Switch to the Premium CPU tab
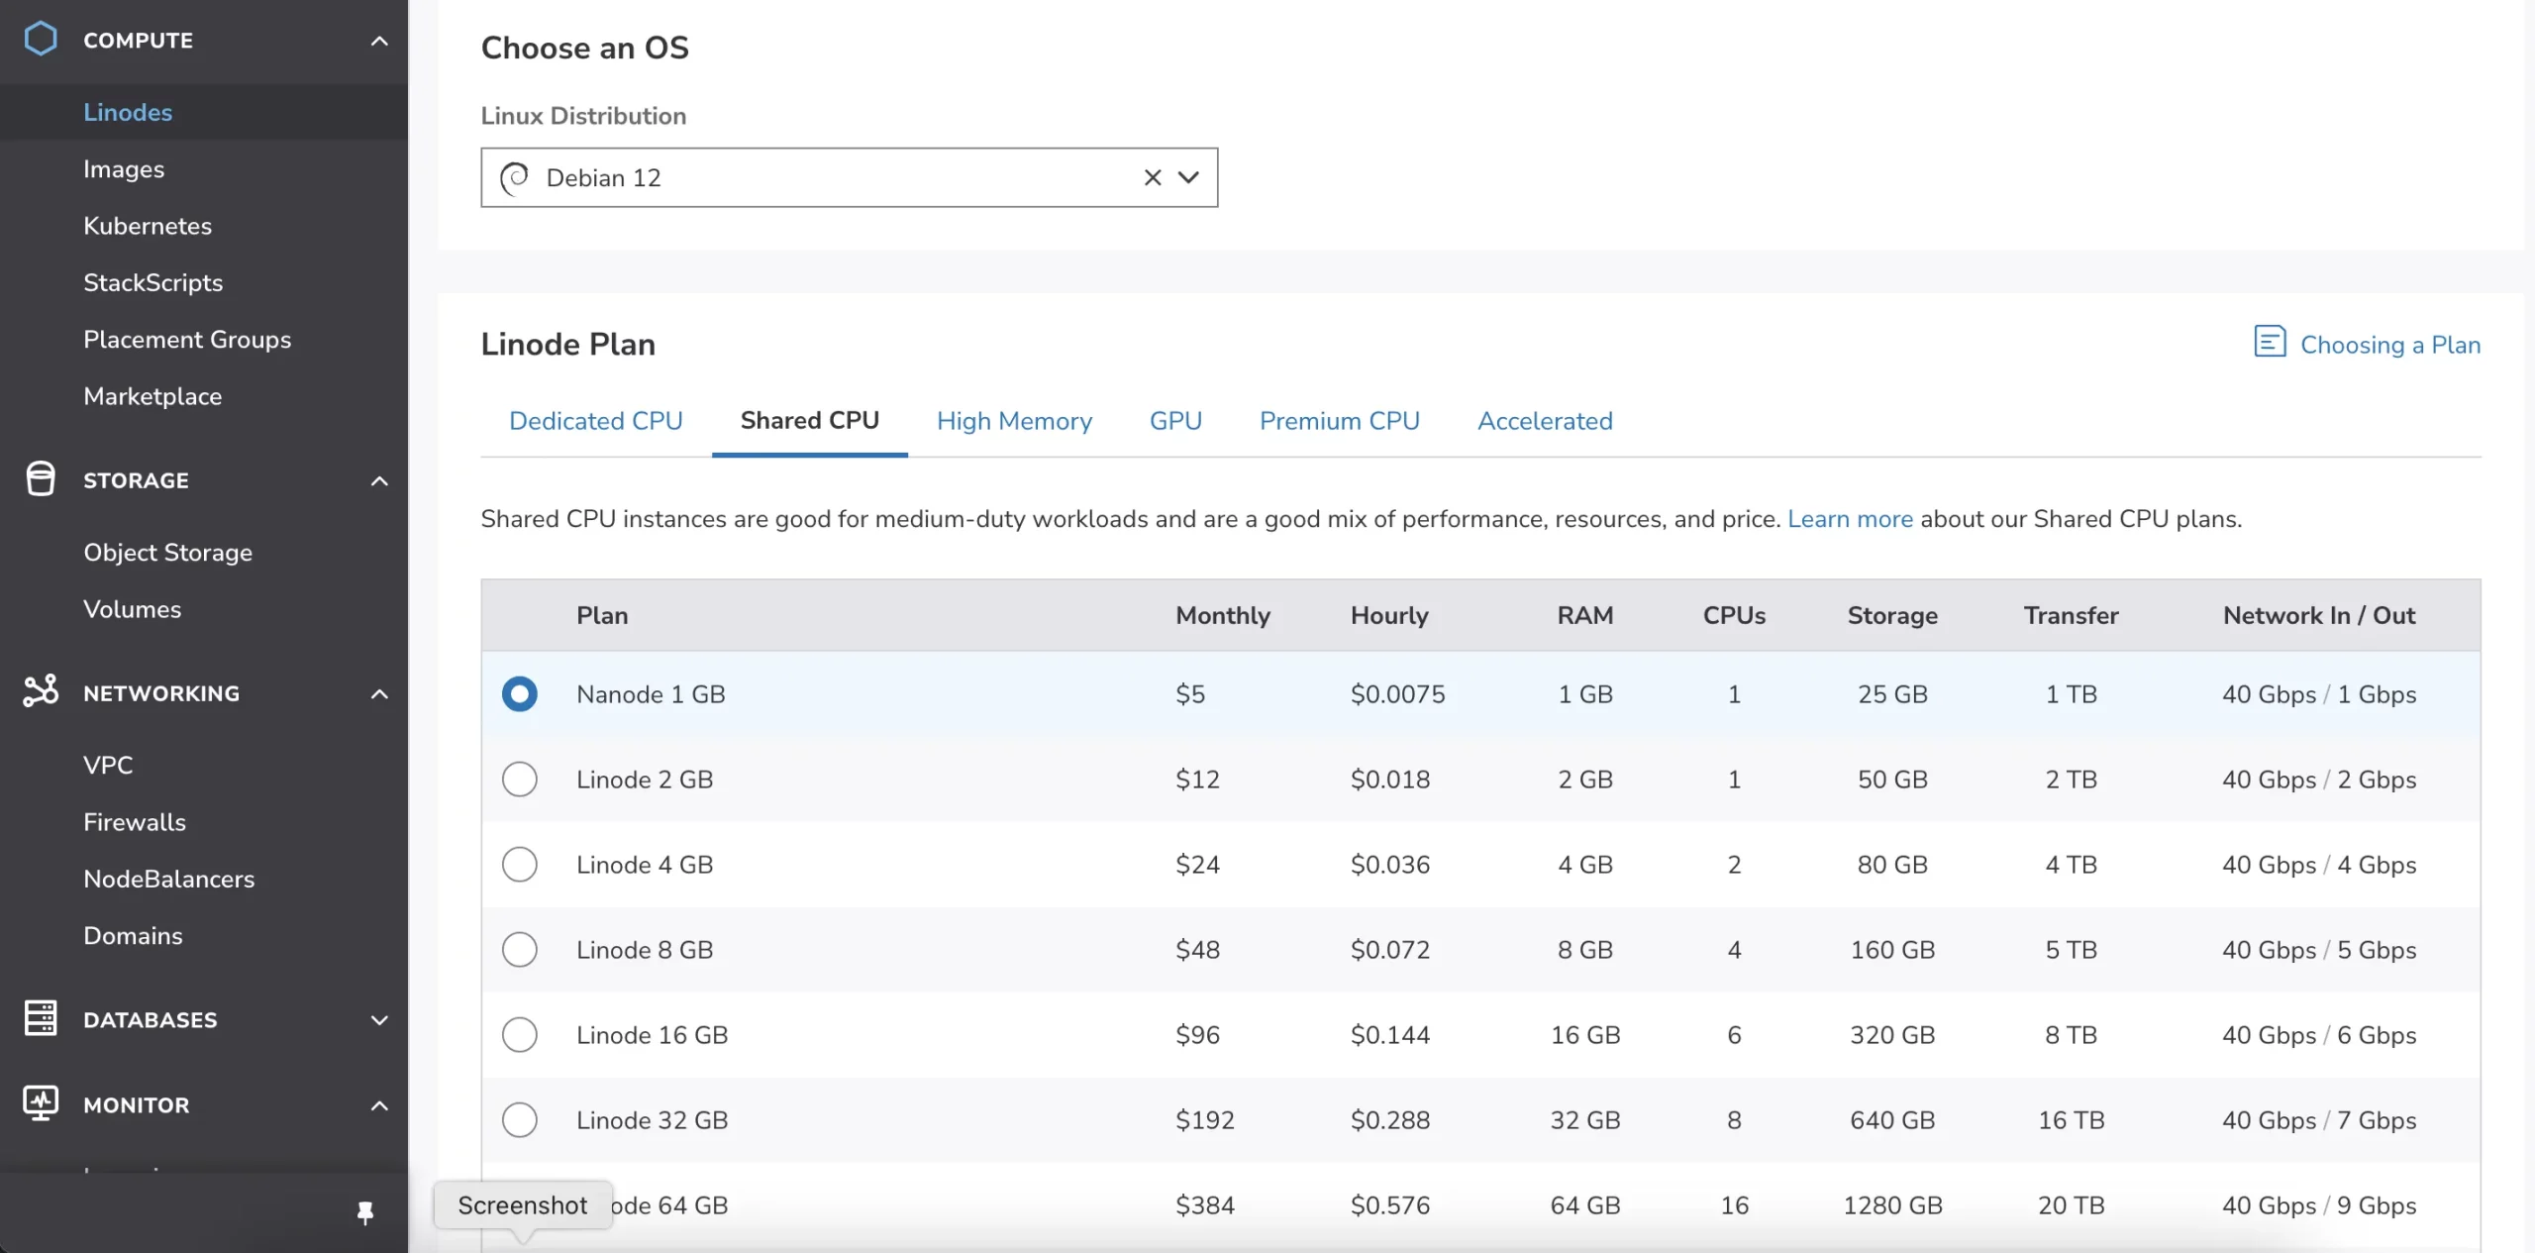The height and width of the screenshot is (1253, 2535). 1340,421
